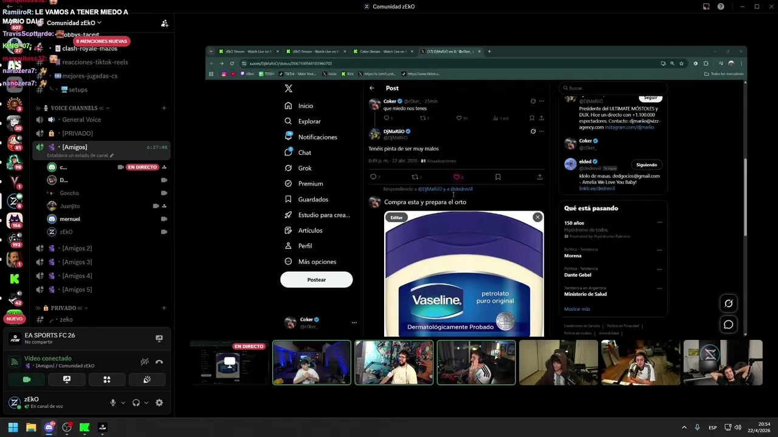
Task: Turn off the camera in voice panel
Action: tap(27, 379)
